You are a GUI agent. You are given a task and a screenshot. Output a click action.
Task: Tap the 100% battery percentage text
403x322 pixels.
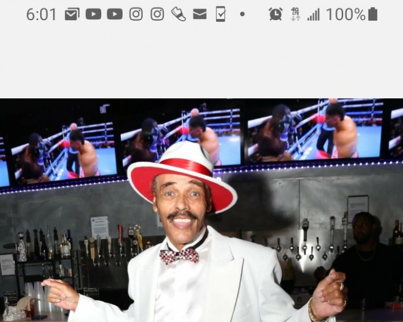pos(345,14)
